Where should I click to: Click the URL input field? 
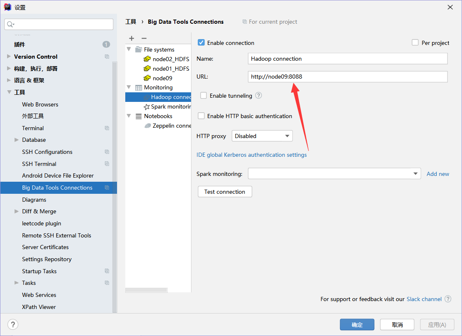point(348,77)
